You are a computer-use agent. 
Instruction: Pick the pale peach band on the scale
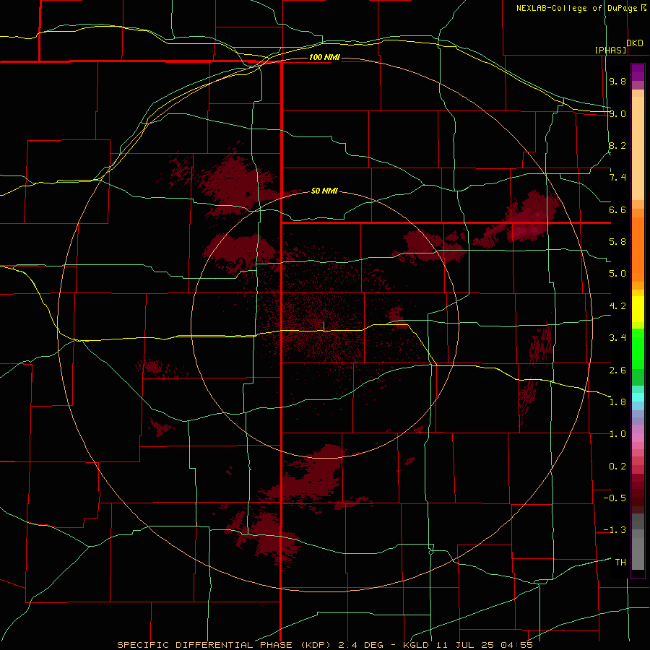click(638, 148)
